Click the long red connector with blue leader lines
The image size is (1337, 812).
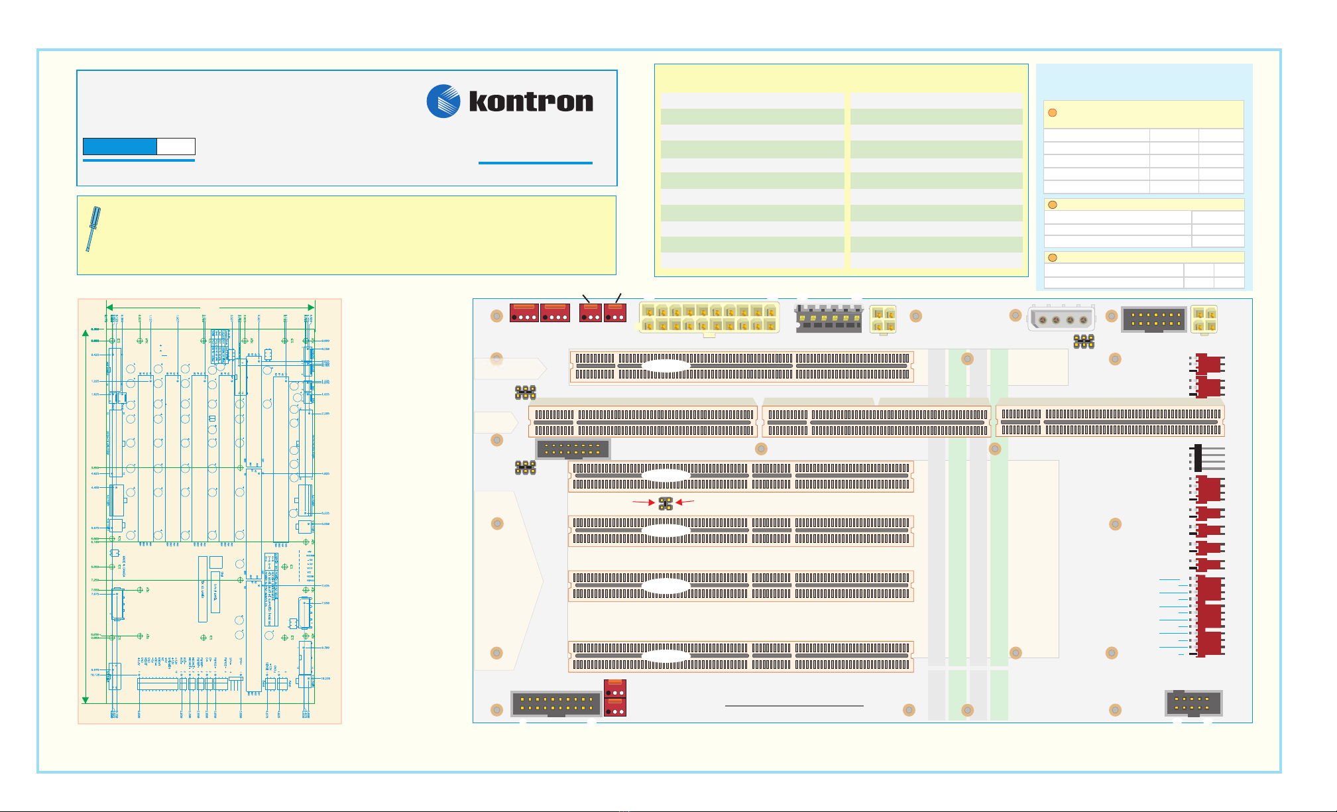[1208, 616]
